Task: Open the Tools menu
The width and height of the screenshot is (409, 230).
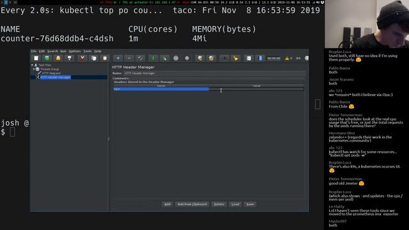Action: coord(88,51)
